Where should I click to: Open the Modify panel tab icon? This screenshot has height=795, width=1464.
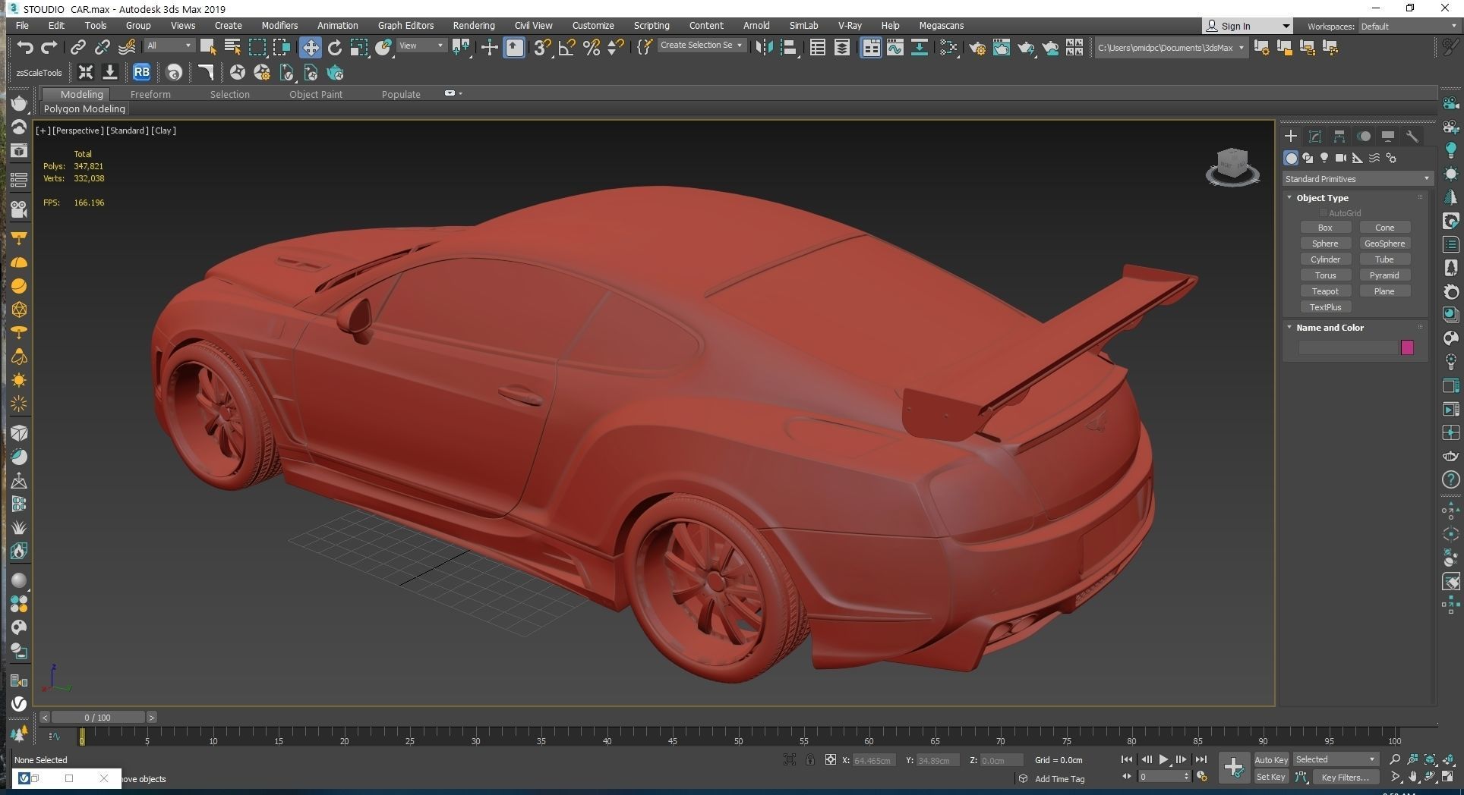(x=1315, y=137)
